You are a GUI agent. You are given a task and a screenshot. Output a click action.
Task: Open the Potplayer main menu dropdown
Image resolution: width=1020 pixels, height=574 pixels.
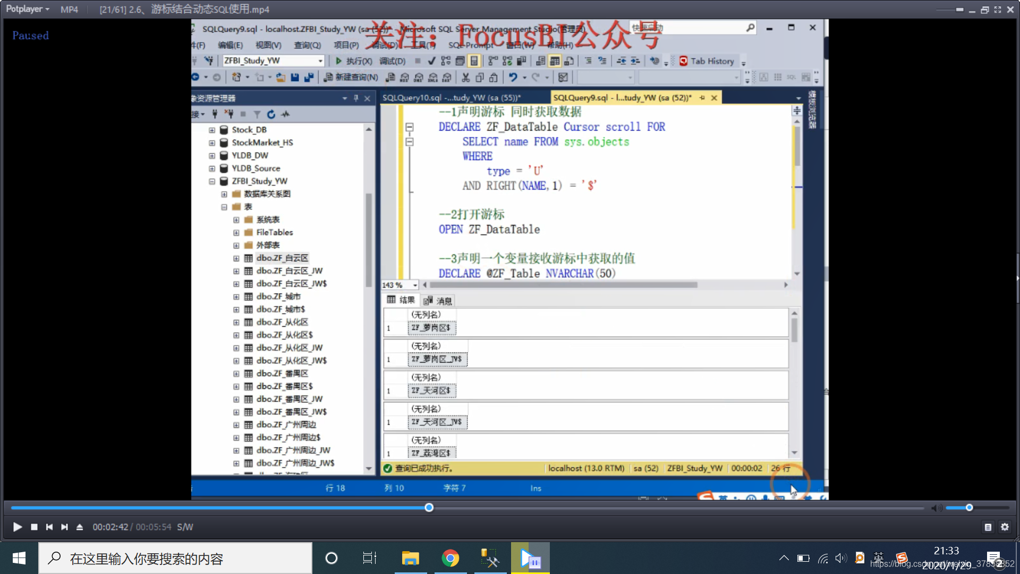[28, 9]
